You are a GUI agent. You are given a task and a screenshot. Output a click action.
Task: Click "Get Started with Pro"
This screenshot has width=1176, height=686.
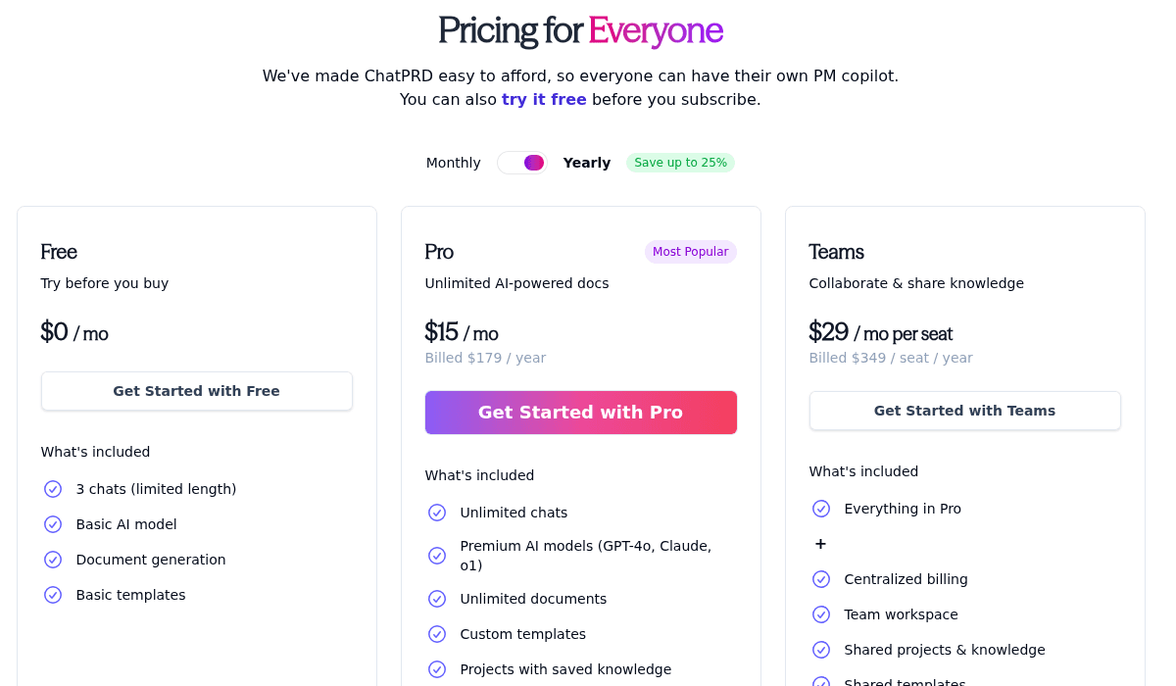(x=580, y=412)
